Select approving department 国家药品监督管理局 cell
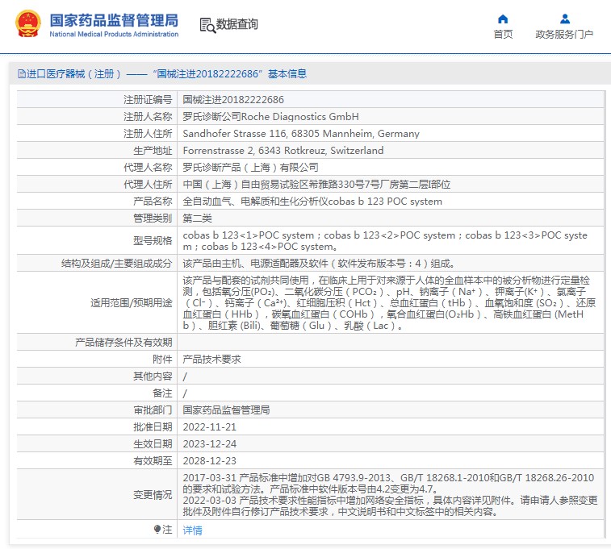The image size is (611, 549). point(226,410)
